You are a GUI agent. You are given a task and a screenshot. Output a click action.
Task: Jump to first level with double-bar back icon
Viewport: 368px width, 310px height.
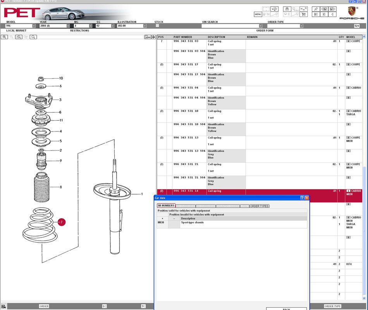316,14
